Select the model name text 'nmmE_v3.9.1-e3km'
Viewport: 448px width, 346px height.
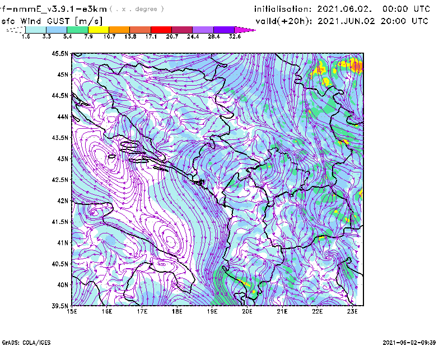60,9
